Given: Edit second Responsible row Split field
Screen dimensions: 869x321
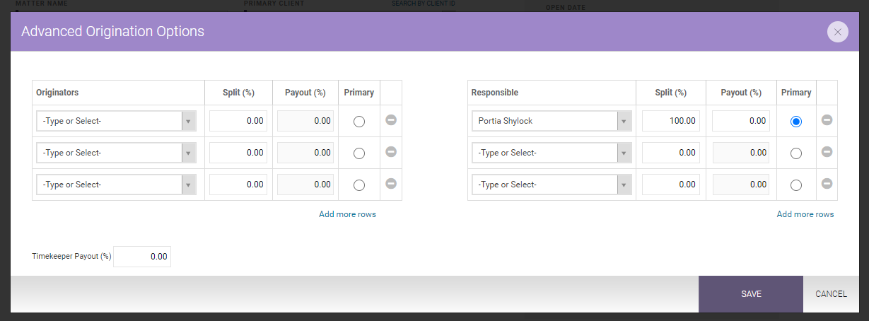Looking at the screenshot, I should [x=671, y=153].
